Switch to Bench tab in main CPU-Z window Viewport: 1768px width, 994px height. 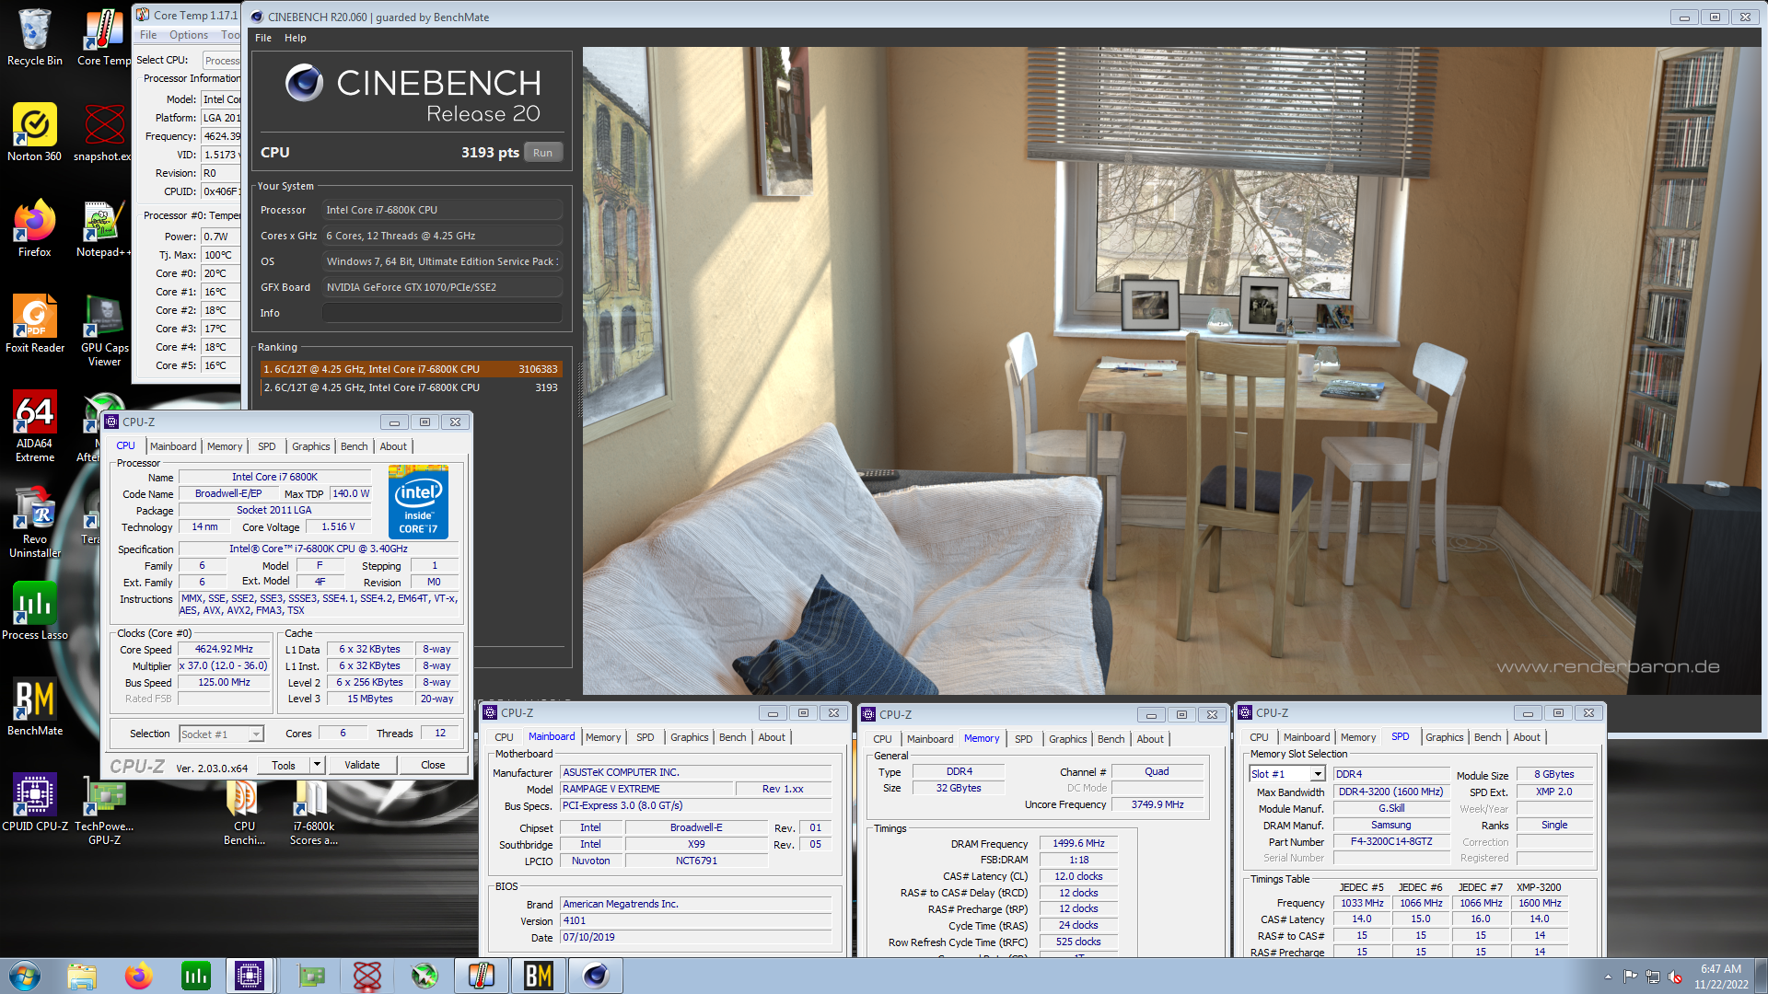(x=355, y=446)
